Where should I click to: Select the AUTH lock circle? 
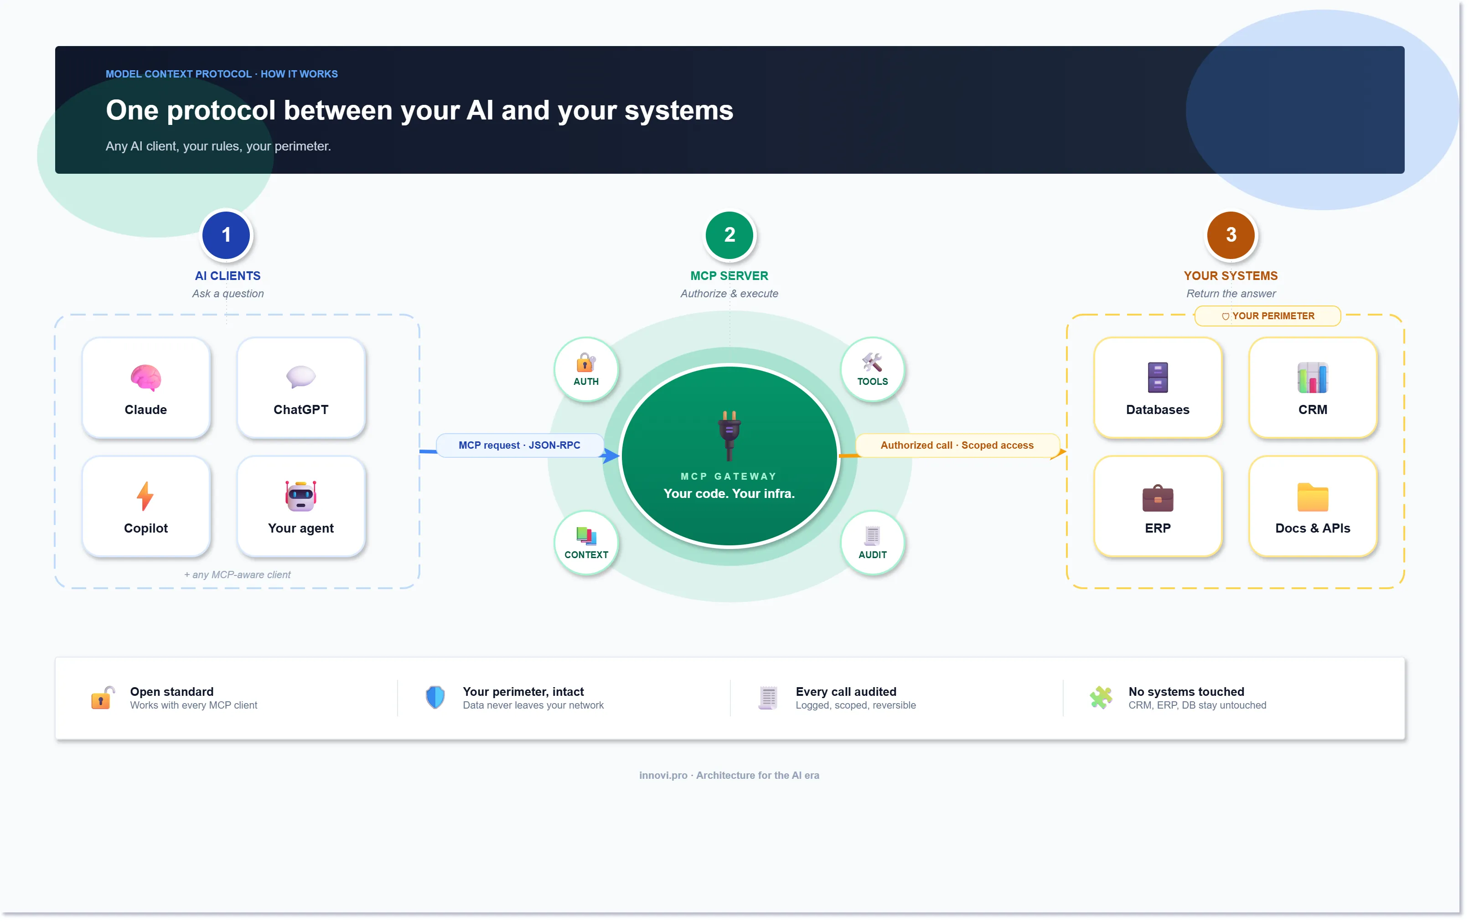point(586,369)
